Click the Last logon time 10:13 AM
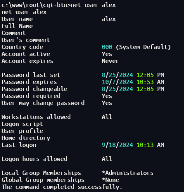Image resolution: width=184 pixels, height=192 pixels. point(151,145)
